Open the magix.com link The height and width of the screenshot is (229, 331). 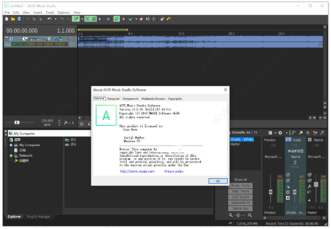click(137, 172)
